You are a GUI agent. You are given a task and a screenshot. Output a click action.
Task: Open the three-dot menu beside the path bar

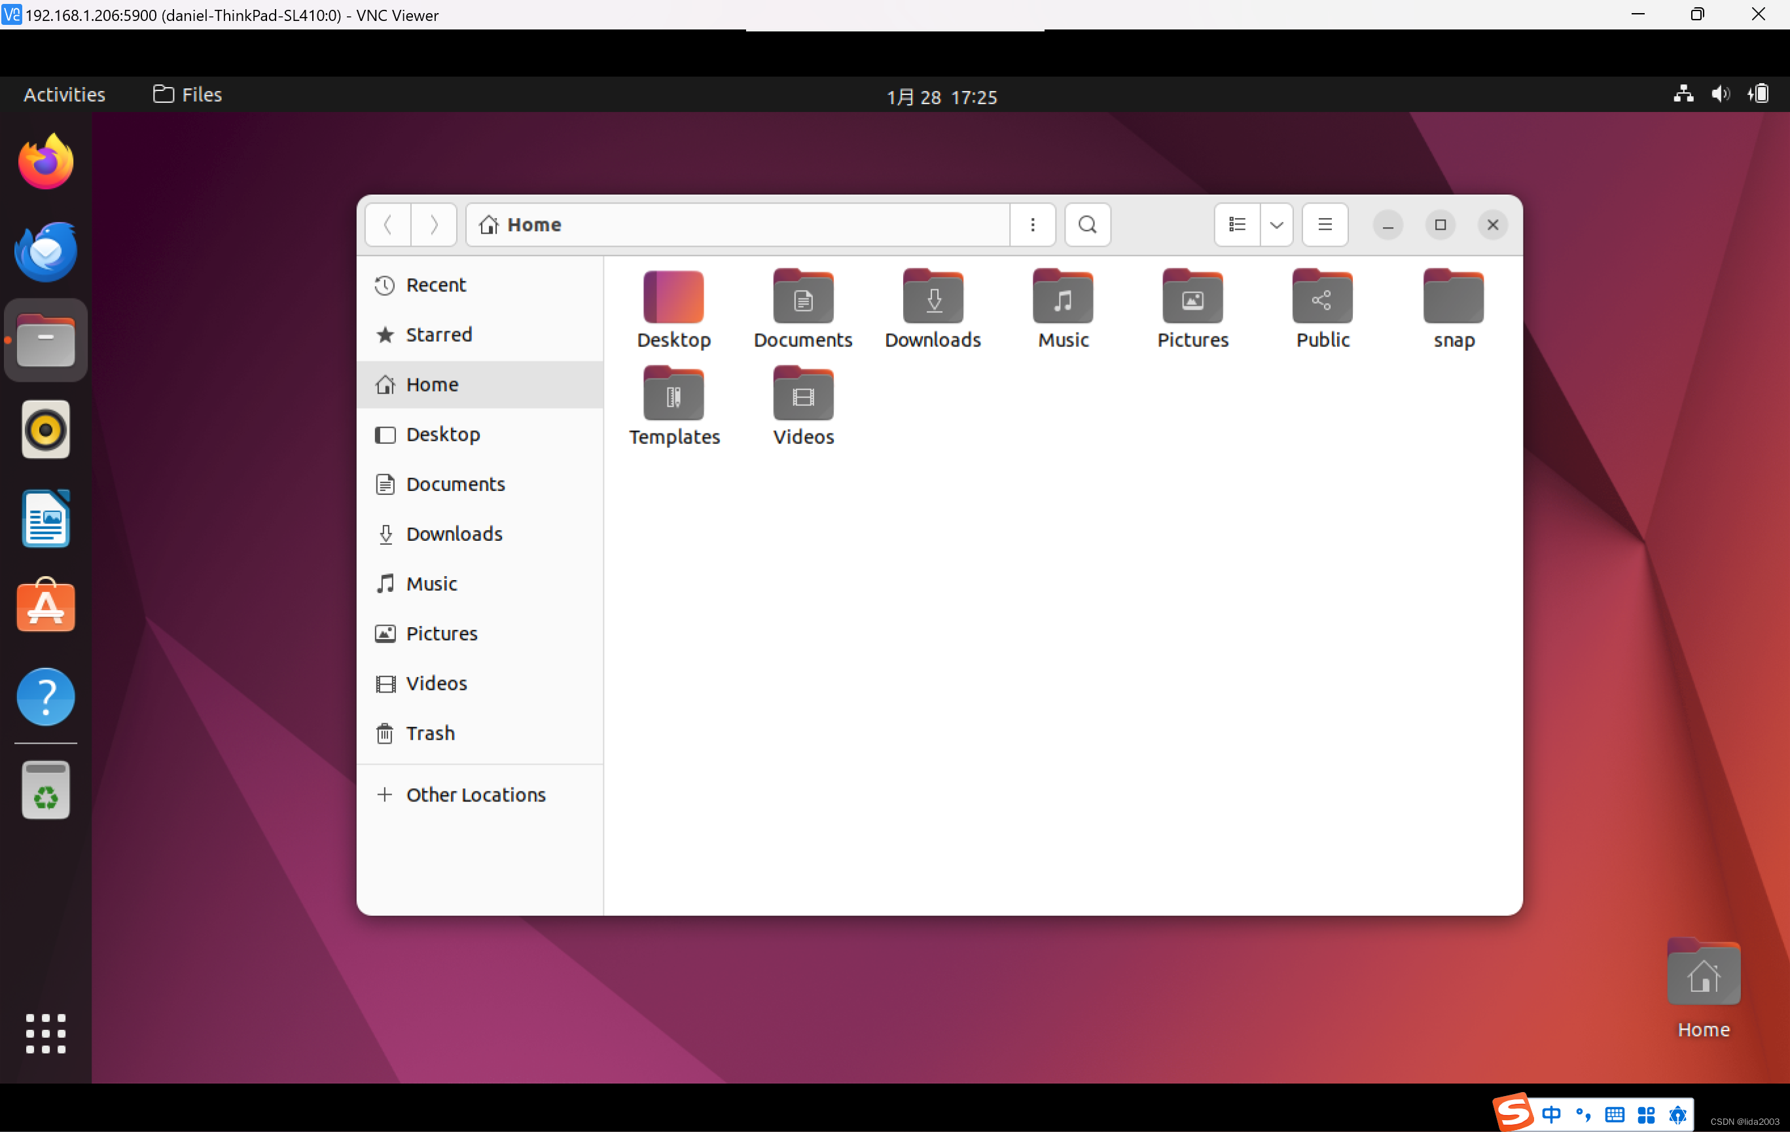[1033, 224]
